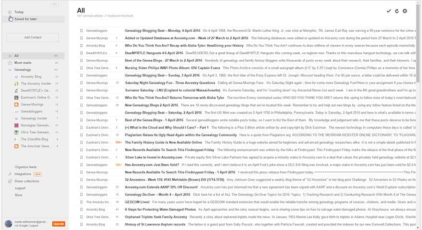
Task: Click the Logout link
Action: (34, 226)
